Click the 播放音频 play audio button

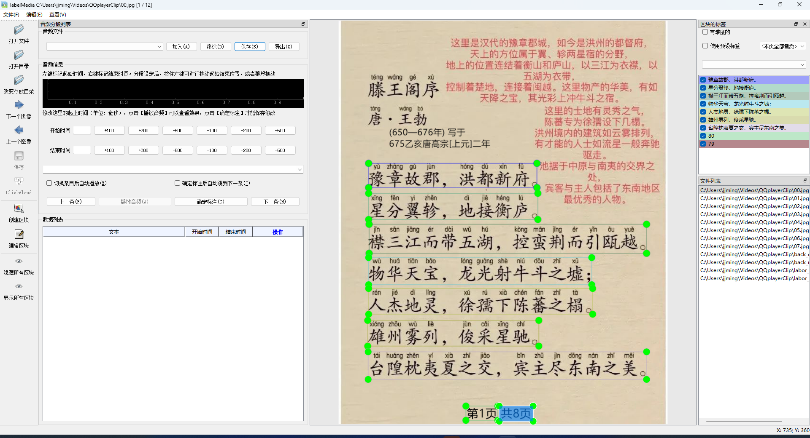[x=135, y=202]
